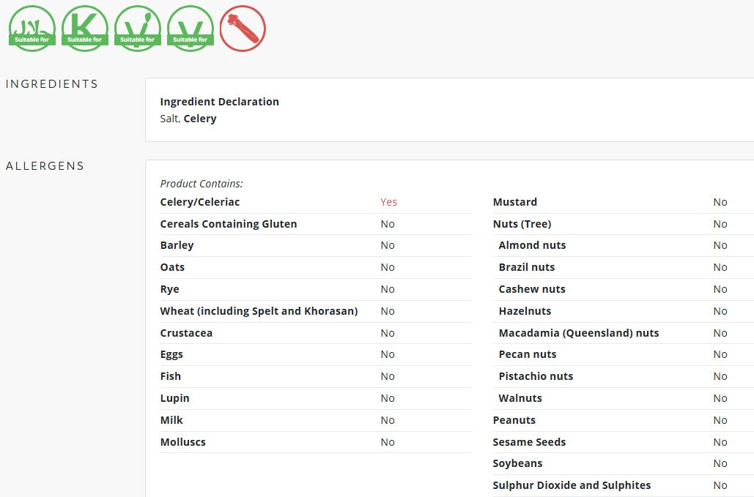Viewport: 754px width, 497px height.
Task: Select the Ingredient Declaration title
Action: (x=219, y=102)
